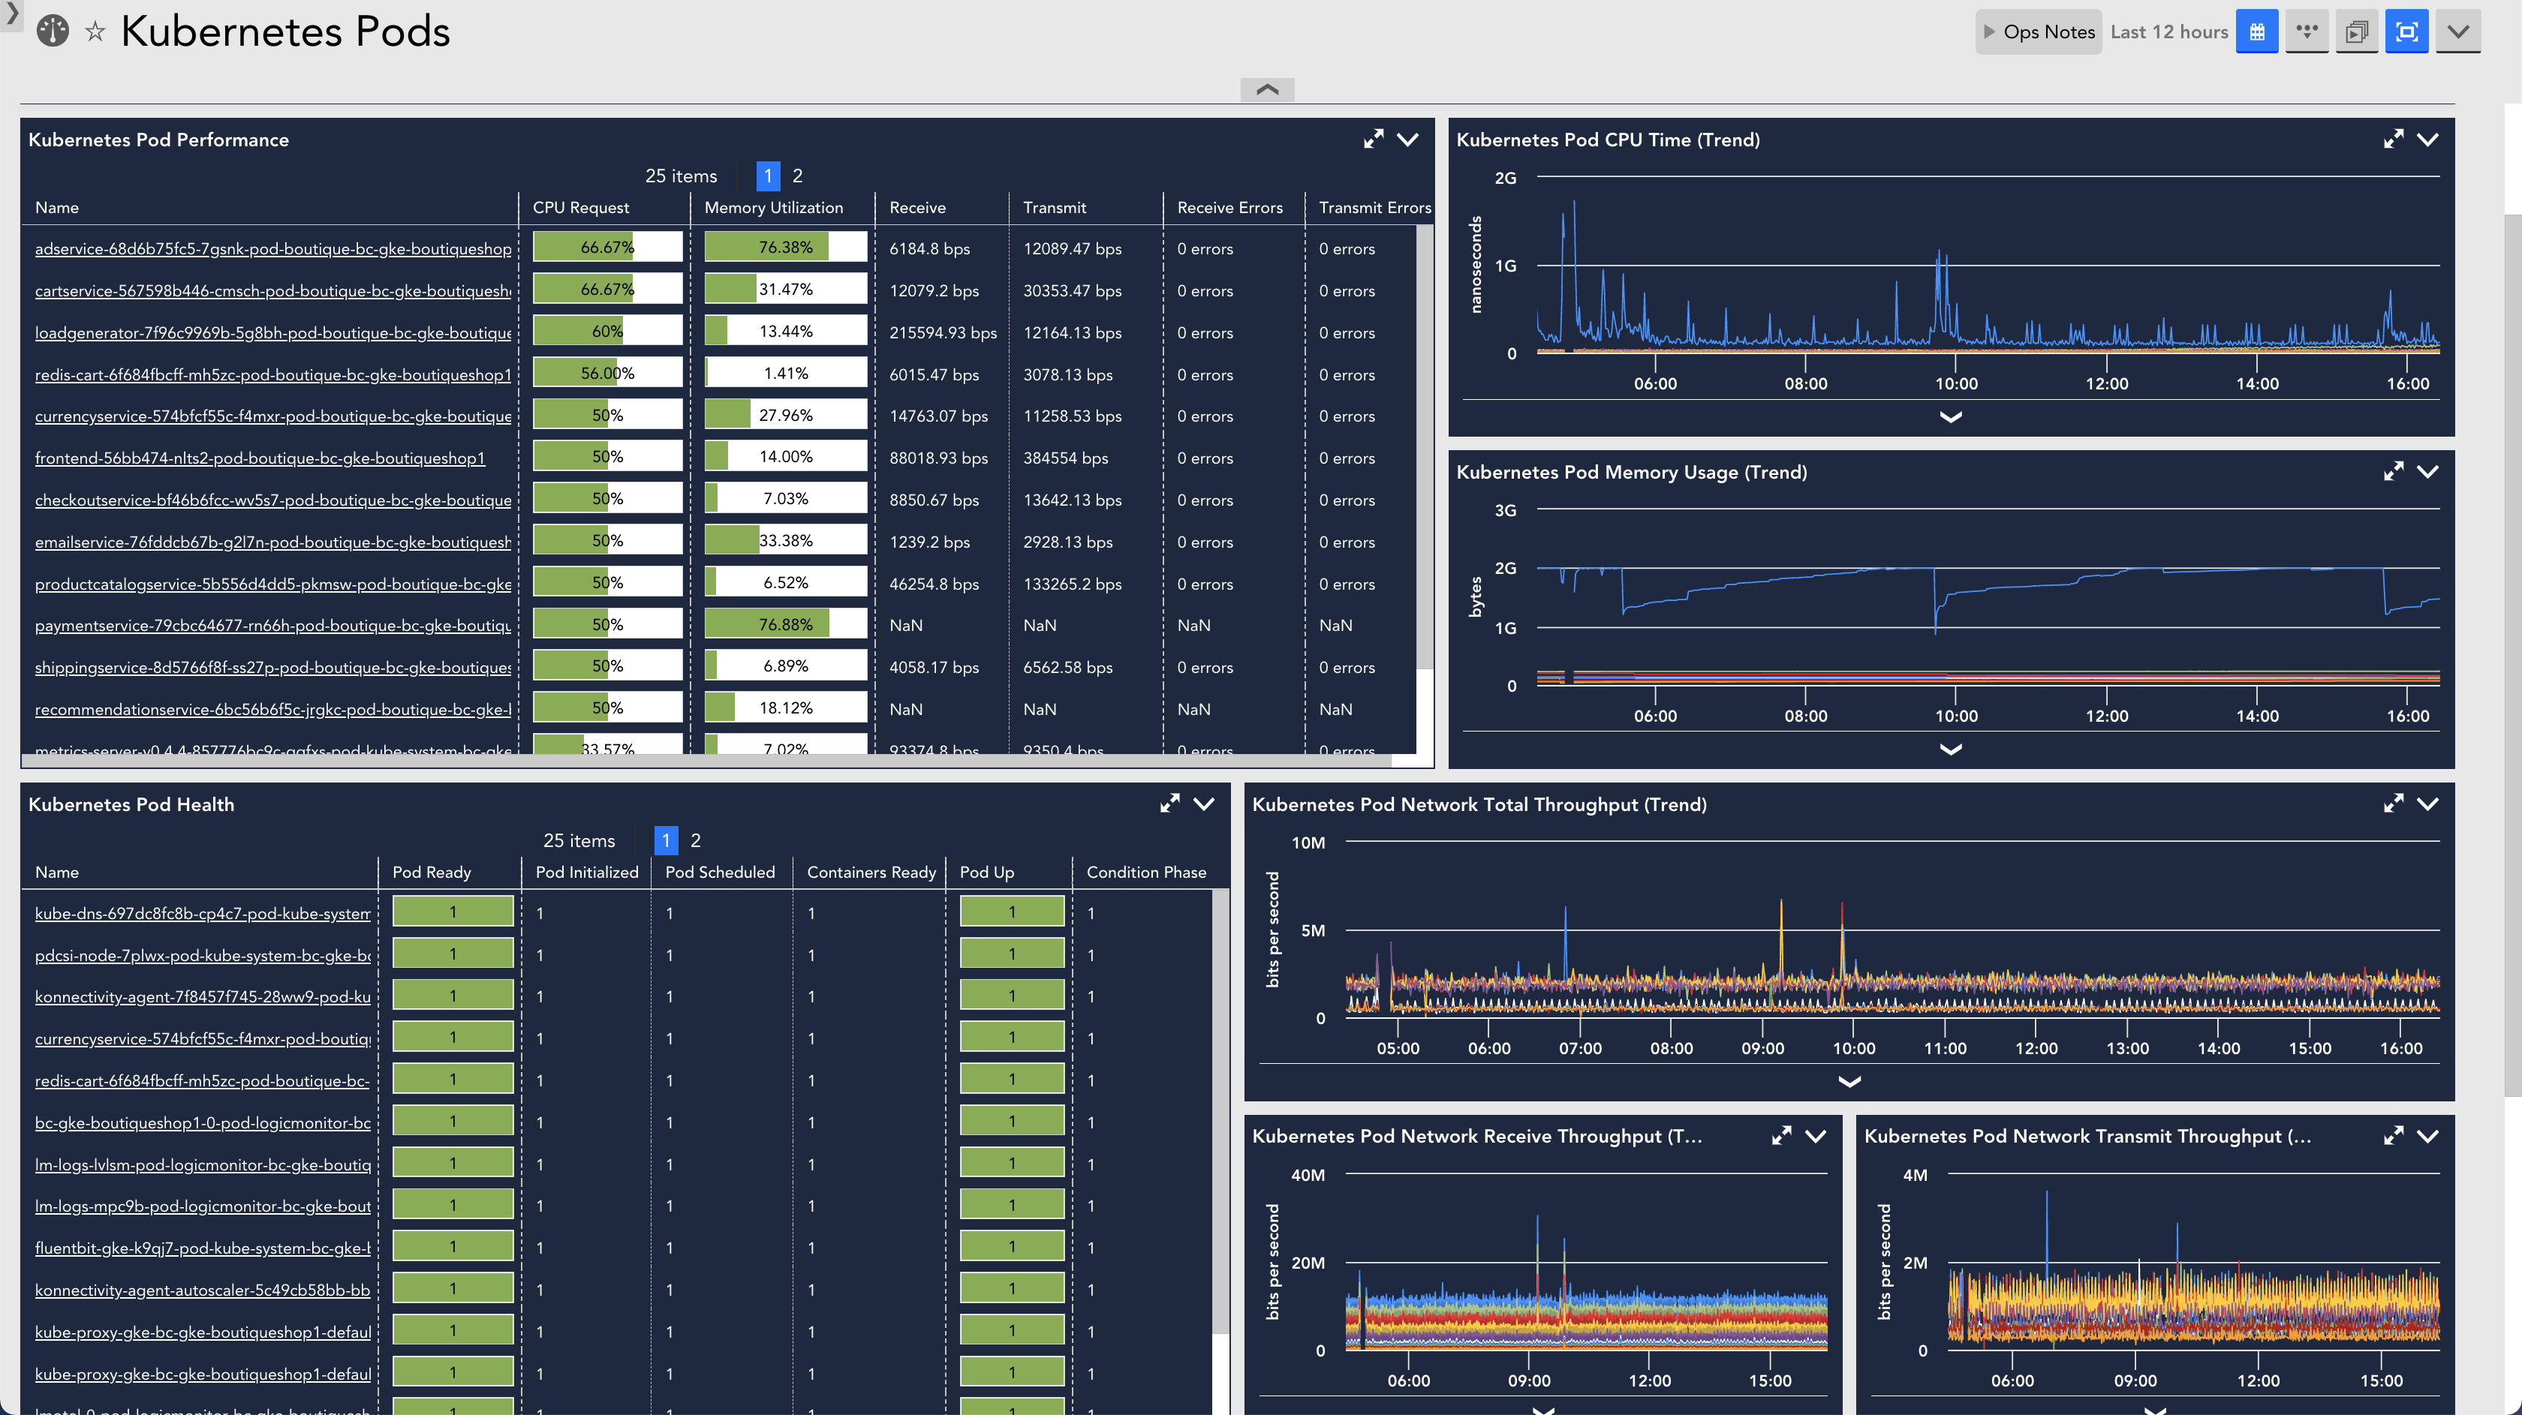Screen dimensions: 2522x1415
Task: Open Kubernetes Pod Performance widget menu
Action: pos(1408,139)
